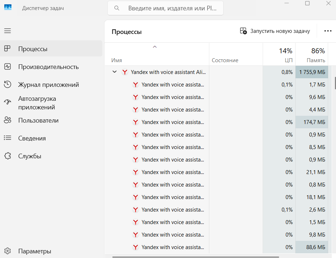This screenshot has width=336, height=258.
Task: Click the Запустить новую задачу button
Action: (x=275, y=31)
